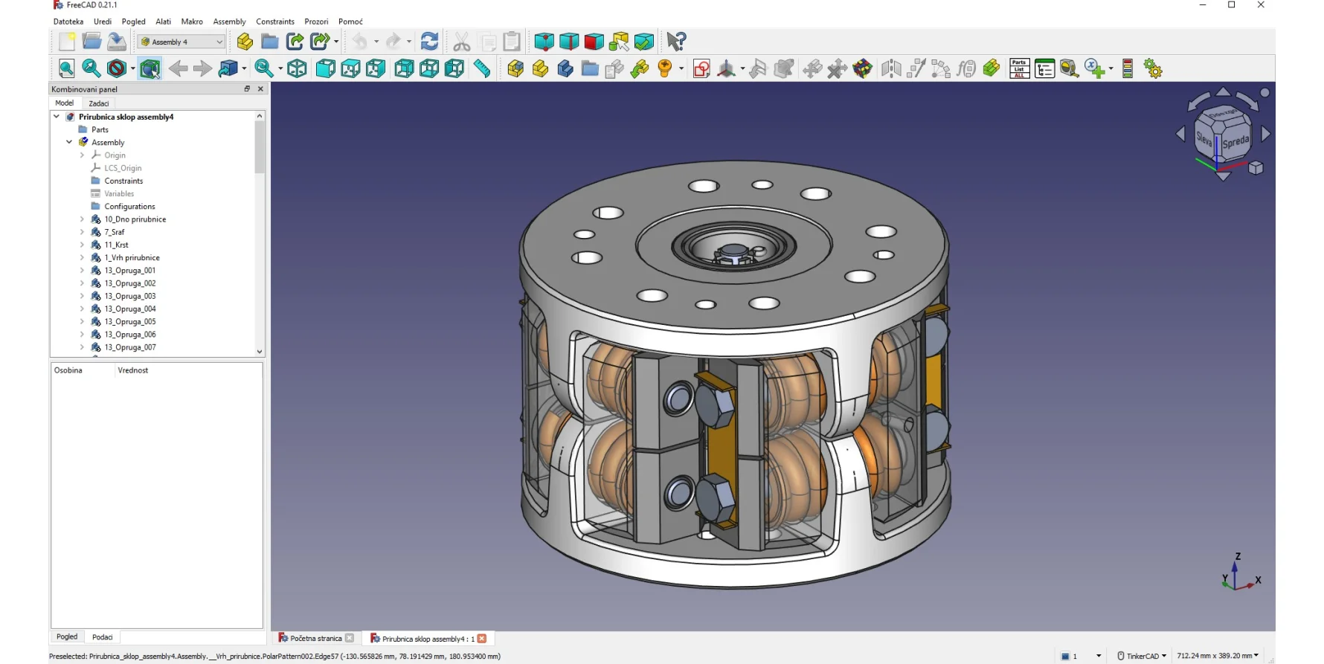Open the Assembly 4 workbench dropdown
The width and height of the screenshot is (1324, 664).
click(x=181, y=42)
